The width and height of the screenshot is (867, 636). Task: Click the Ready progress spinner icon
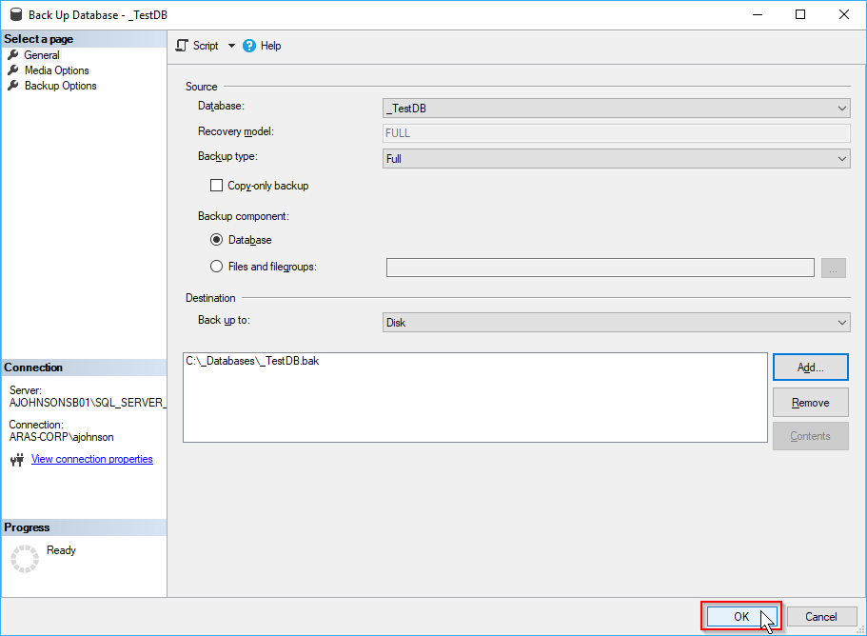click(24, 559)
